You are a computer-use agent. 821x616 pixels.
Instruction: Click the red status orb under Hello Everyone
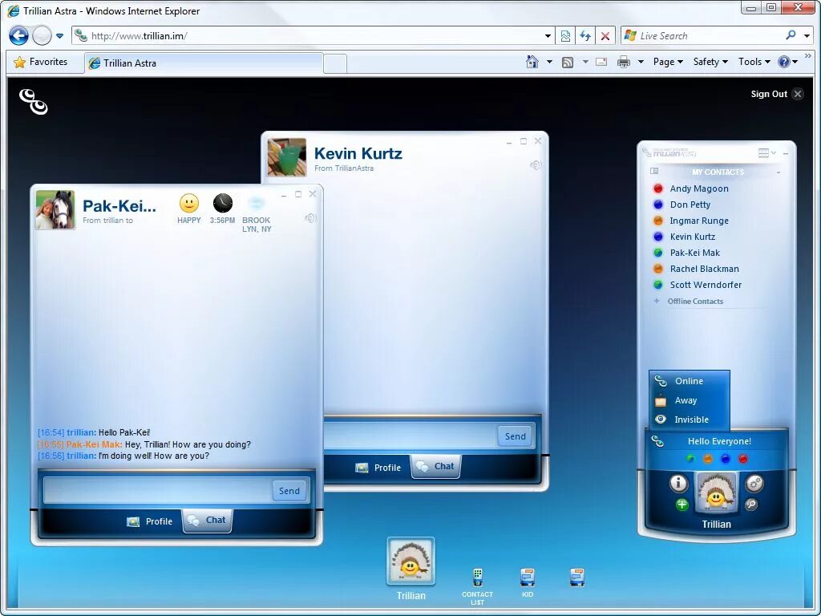(742, 459)
